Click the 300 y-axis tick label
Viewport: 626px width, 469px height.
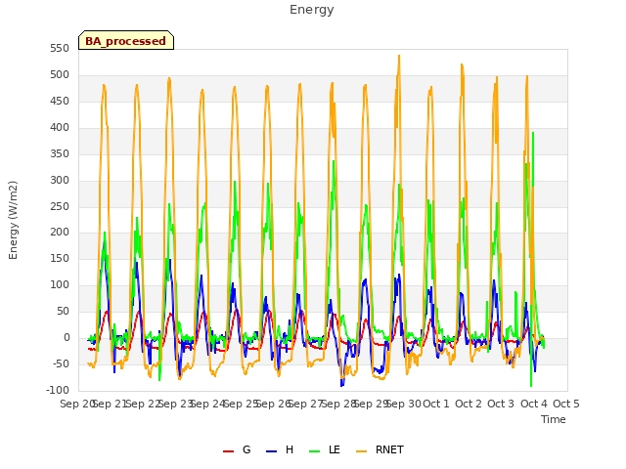point(60,180)
